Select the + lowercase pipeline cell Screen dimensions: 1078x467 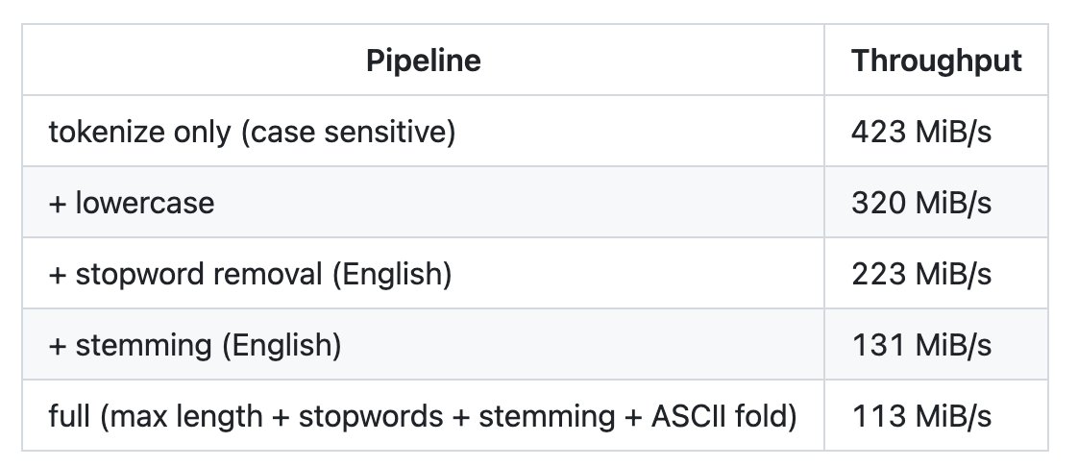(x=423, y=202)
